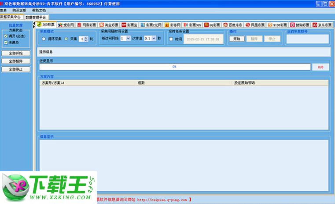Open the 凤凰彩票 tab
Viewport: 335px width, 204px height.
pos(255,25)
